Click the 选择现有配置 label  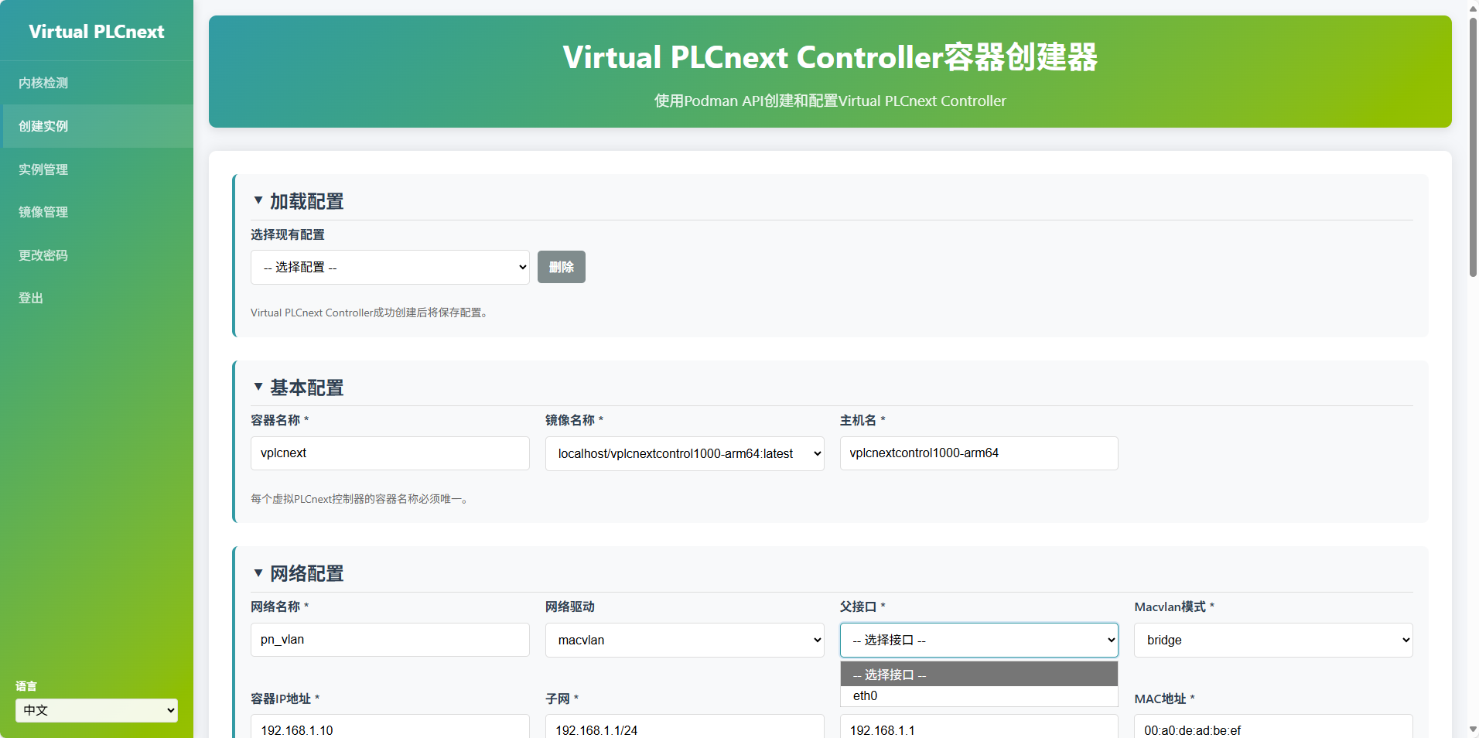[x=288, y=234]
